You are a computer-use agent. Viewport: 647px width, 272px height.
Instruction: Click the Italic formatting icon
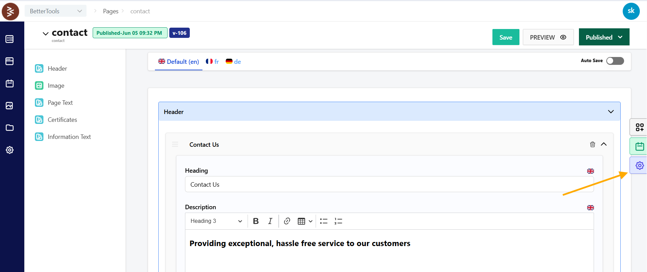(270, 221)
